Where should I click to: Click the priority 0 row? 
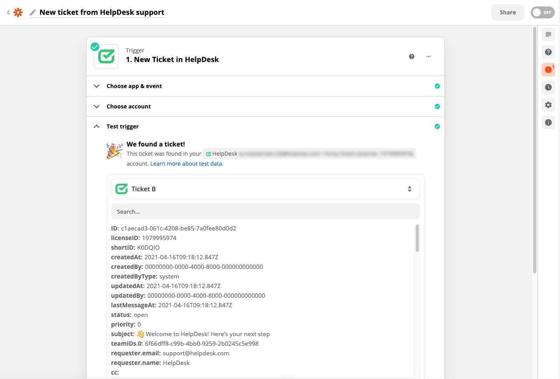126,325
